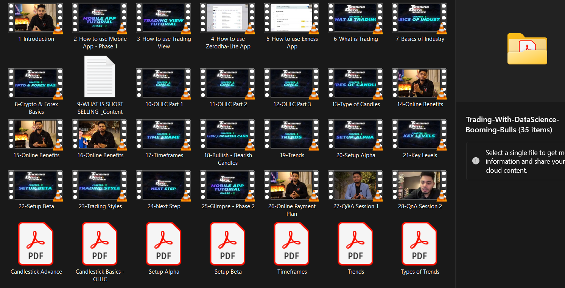Image resolution: width=565 pixels, height=288 pixels.
Task: Open the 10-OHLC Part 1 video
Action: (164, 84)
